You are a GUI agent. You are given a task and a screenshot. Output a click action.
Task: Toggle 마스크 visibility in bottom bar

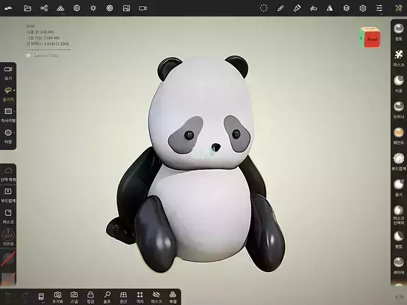click(x=156, y=297)
